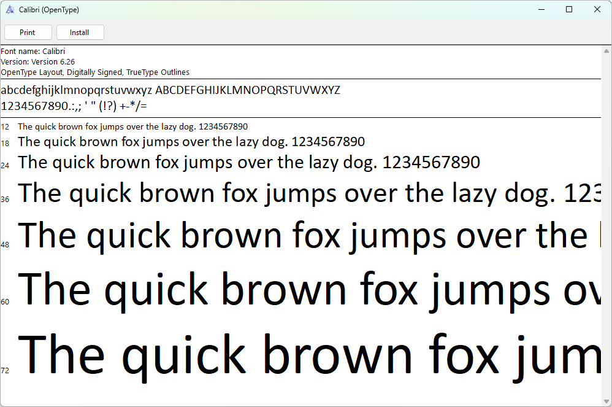Click the 36 point sample sentence
Viewport: 612px width, 407px height.
[x=310, y=193]
